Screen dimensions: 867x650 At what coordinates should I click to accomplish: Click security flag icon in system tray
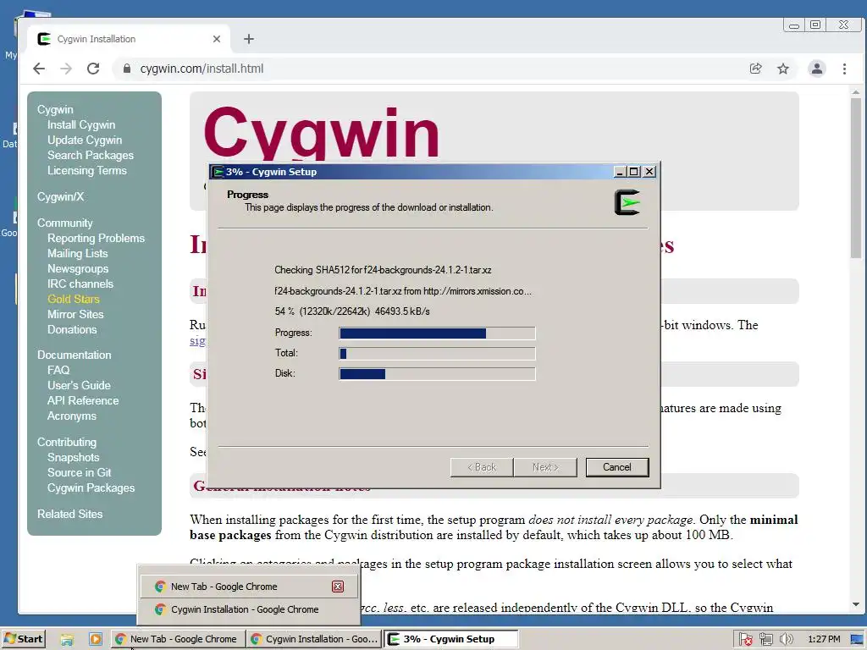pos(745,640)
